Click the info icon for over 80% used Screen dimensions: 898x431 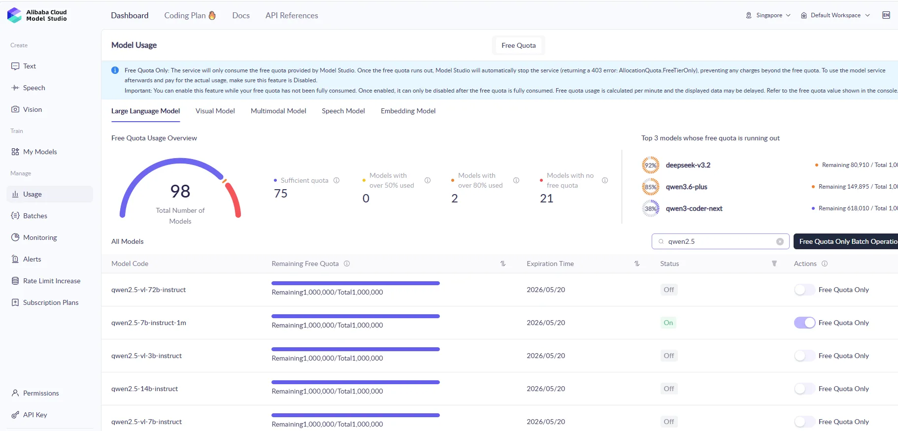[x=516, y=180]
